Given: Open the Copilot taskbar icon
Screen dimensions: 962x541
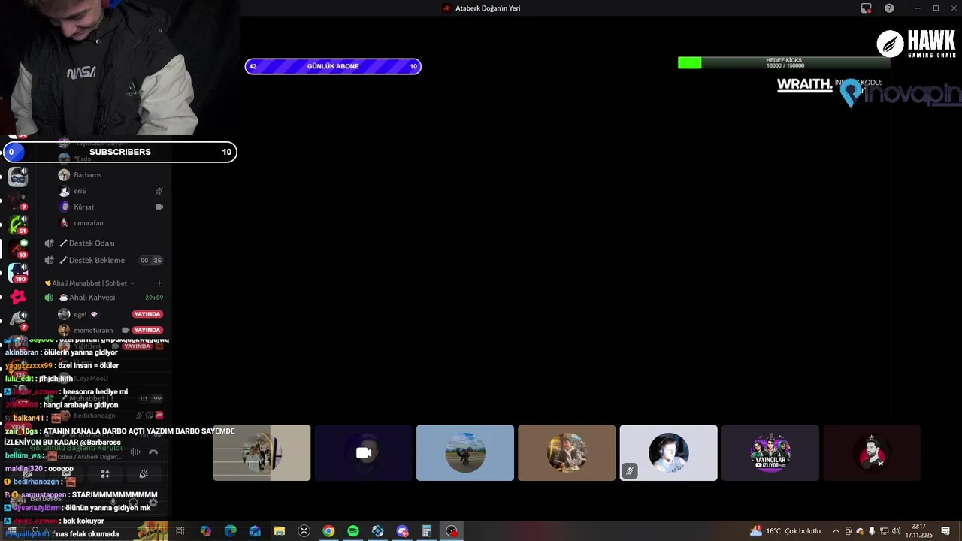Looking at the screenshot, I should (x=205, y=531).
